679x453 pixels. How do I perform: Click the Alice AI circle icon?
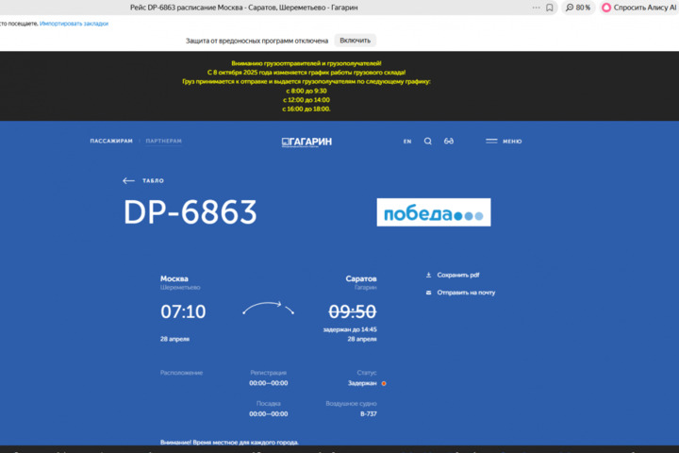coord(606,8)
